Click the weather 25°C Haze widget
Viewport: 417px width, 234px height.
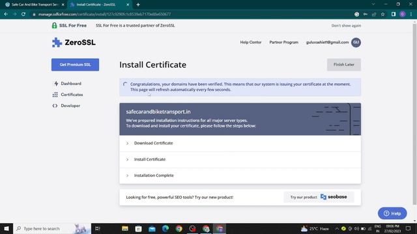[x=315, y=228]
